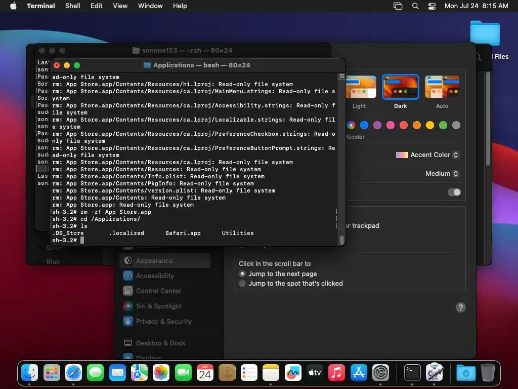Viewport: 518px width, 389px height.
Task: Open Finder from the Dock
Action: [30, 373]
